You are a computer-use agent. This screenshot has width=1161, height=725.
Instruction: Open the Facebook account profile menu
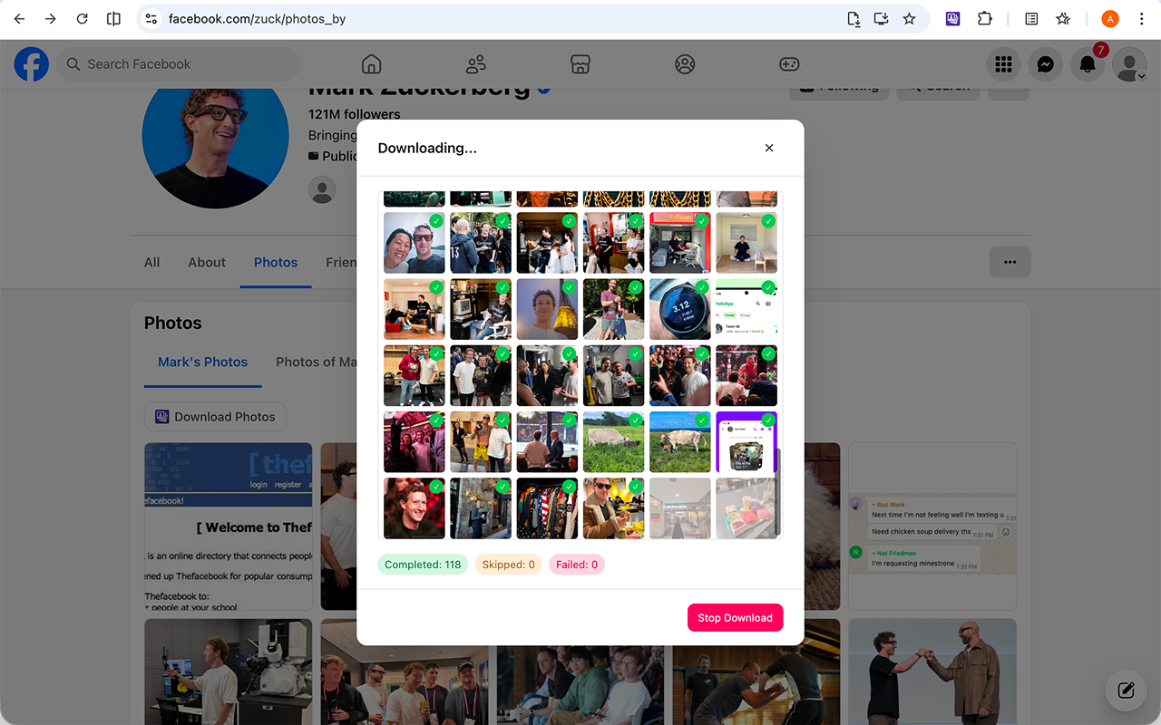click(x=1129, y=64)
